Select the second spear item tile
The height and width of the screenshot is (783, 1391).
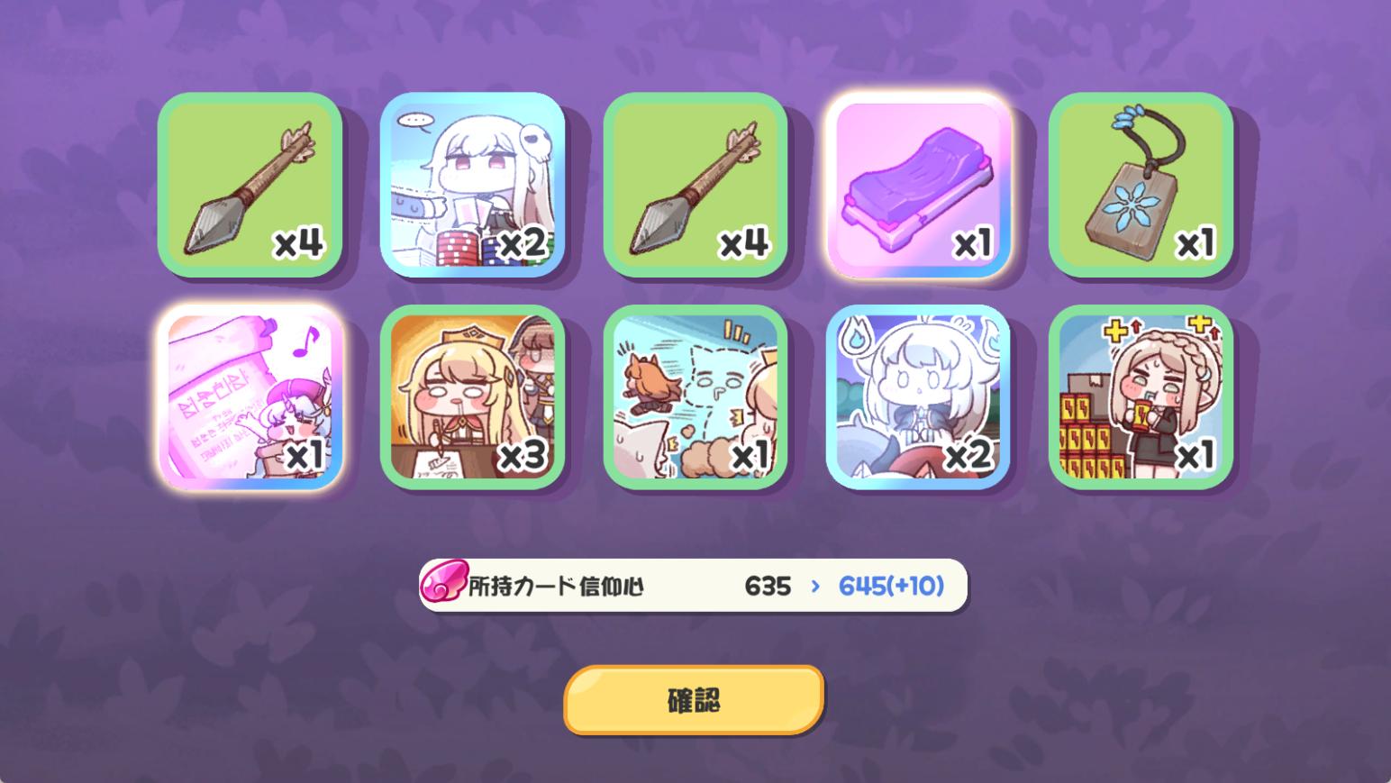click(695, 185)
